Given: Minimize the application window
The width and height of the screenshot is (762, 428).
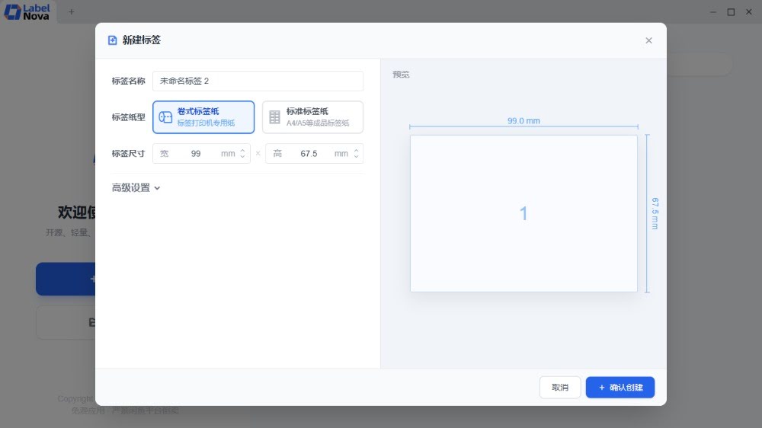Looking at the screenshot, I should [713, 11].
